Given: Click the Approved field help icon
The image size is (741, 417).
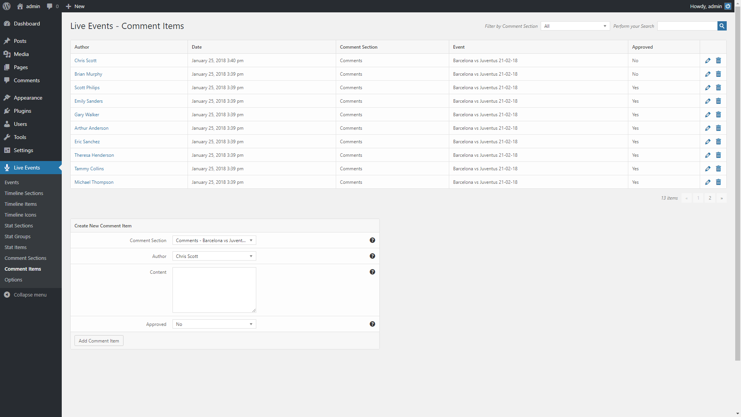Looking at the screenshot, I should click(x=372, y=324).
